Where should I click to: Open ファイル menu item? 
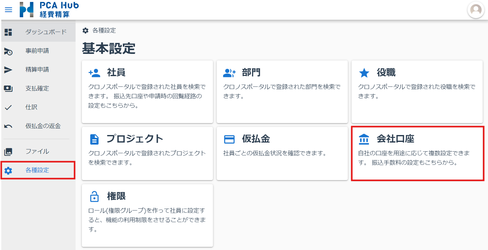(38, 151)
